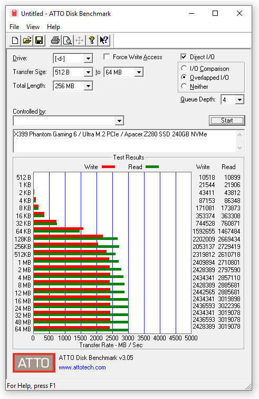Image resolution: width=259 pixels, height=399 pixels.
Task: Click the 512 B row label
Action: click(24, 178)
